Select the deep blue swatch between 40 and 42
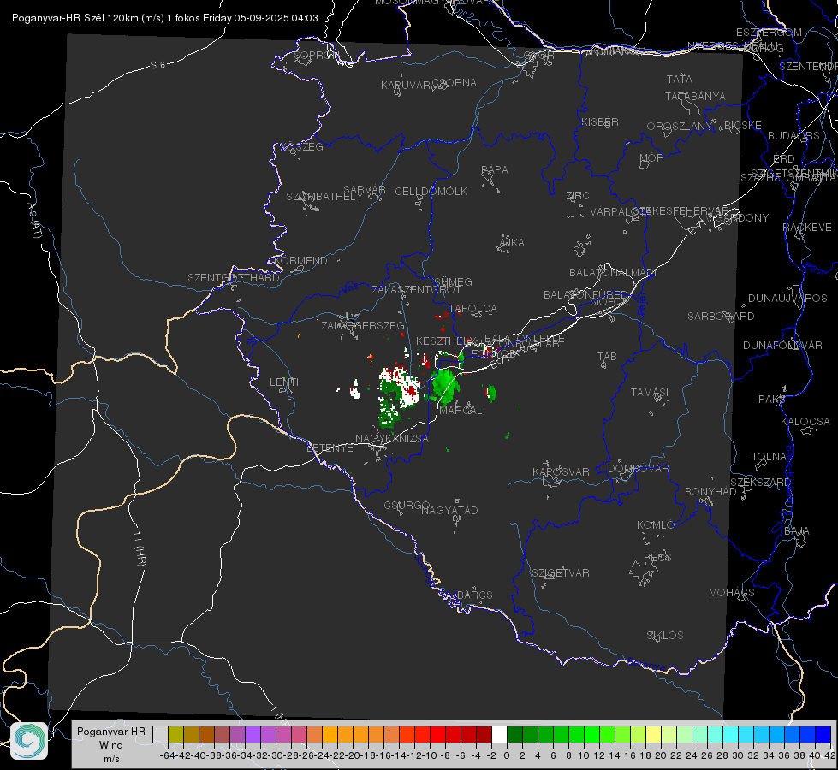Screen dimensions: 838x770 823,734
